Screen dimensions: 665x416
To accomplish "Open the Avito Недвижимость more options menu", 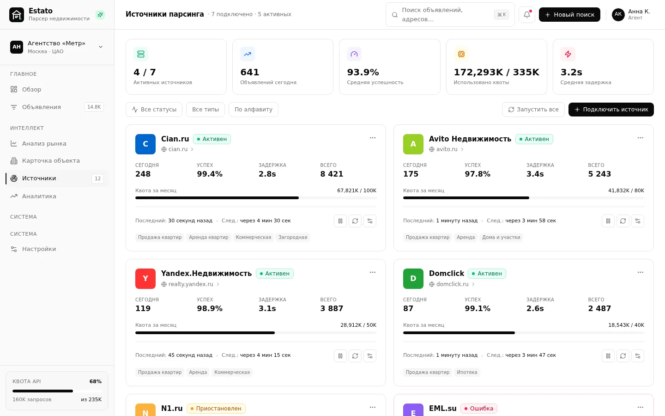I will [641, 138].
